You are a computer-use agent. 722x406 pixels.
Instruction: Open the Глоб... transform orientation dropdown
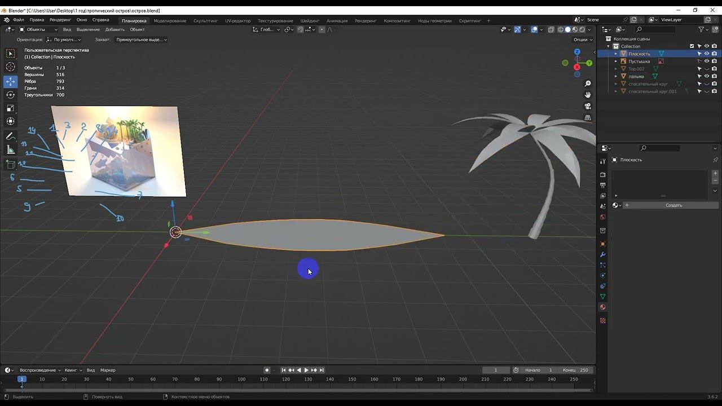[x=266, y=29]
